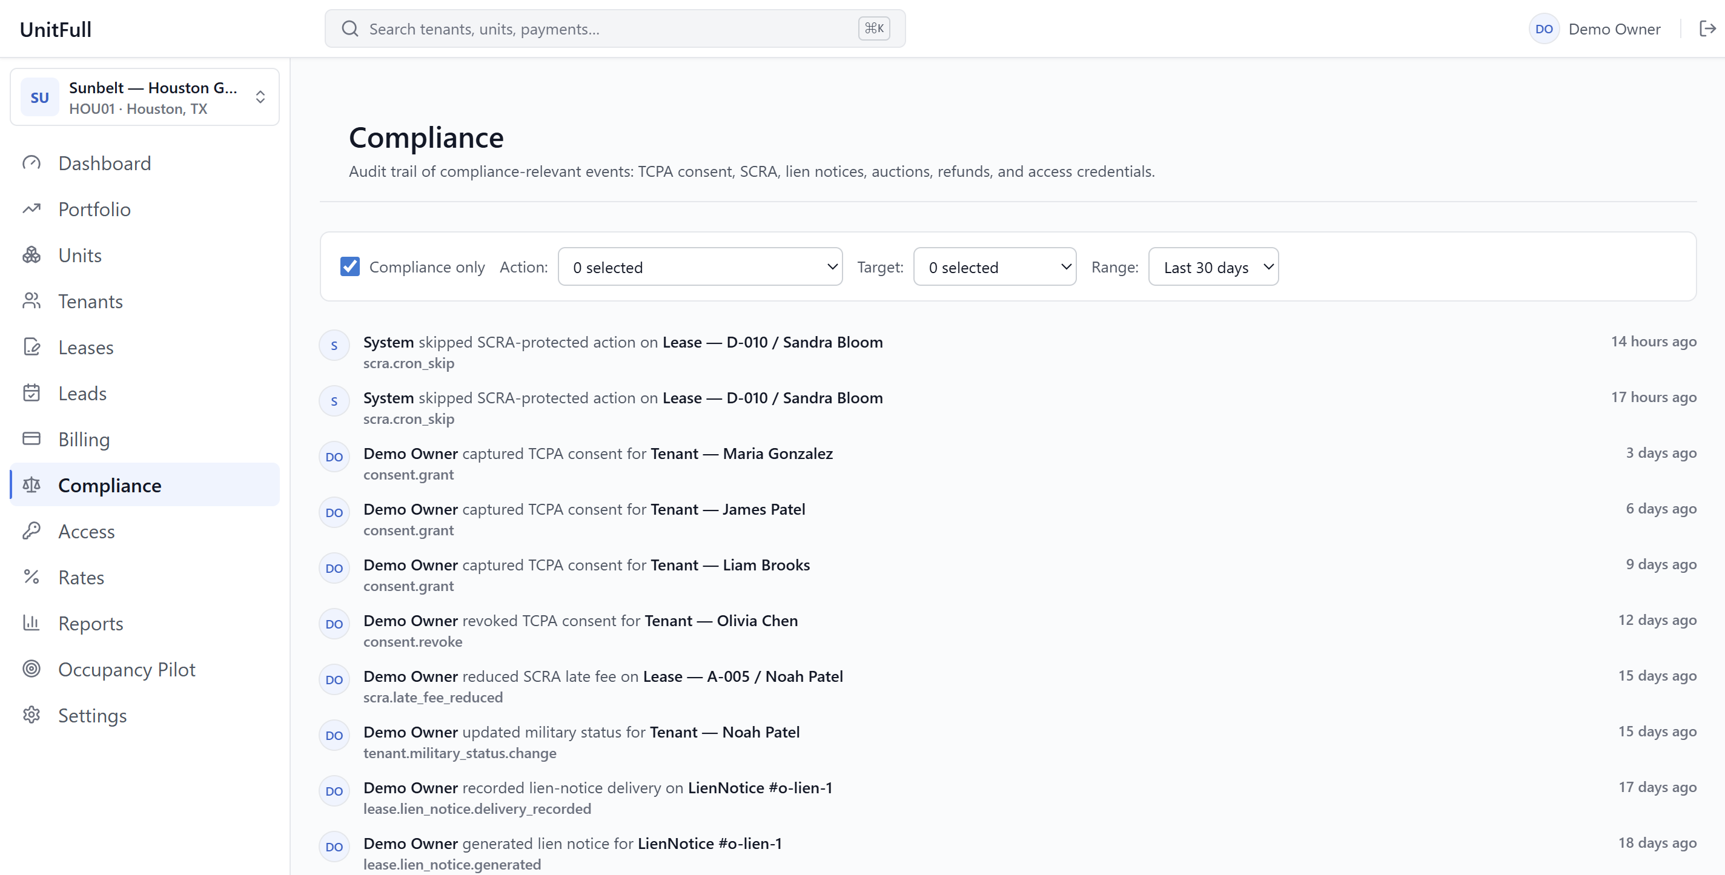Select Billing in the sidebar
Image resolution: width=1725 pixels, height=875 pixels.
tap(145, 439)
